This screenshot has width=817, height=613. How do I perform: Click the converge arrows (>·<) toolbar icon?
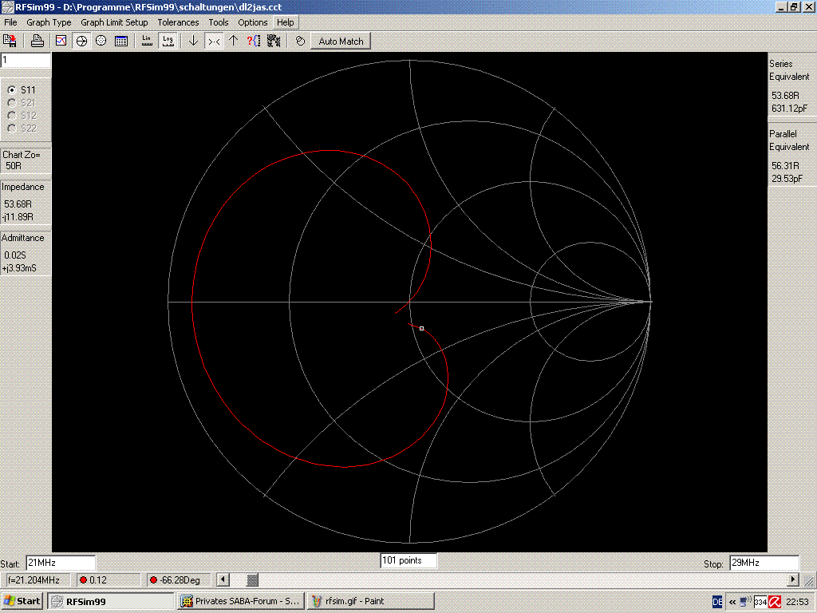[214, 41]
